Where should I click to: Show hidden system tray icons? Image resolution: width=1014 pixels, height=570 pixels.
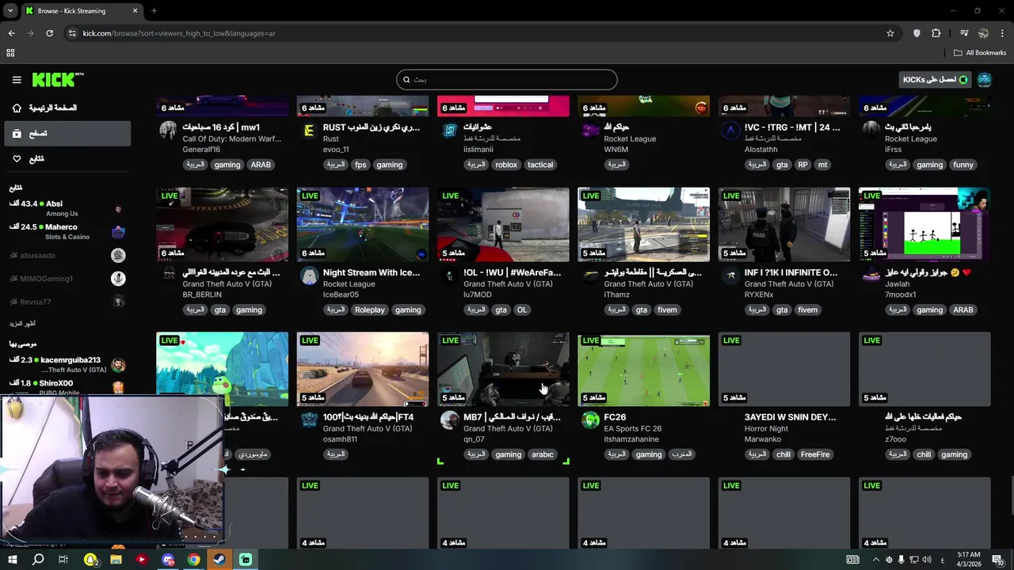point(875,560)
